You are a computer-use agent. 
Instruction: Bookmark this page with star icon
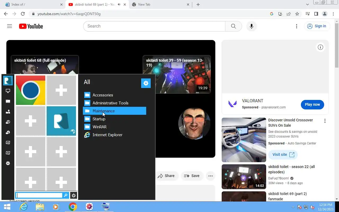pos(297,14)
